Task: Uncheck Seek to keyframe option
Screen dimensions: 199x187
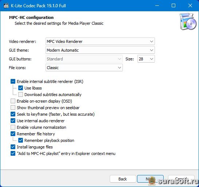Action: [13, 114]
